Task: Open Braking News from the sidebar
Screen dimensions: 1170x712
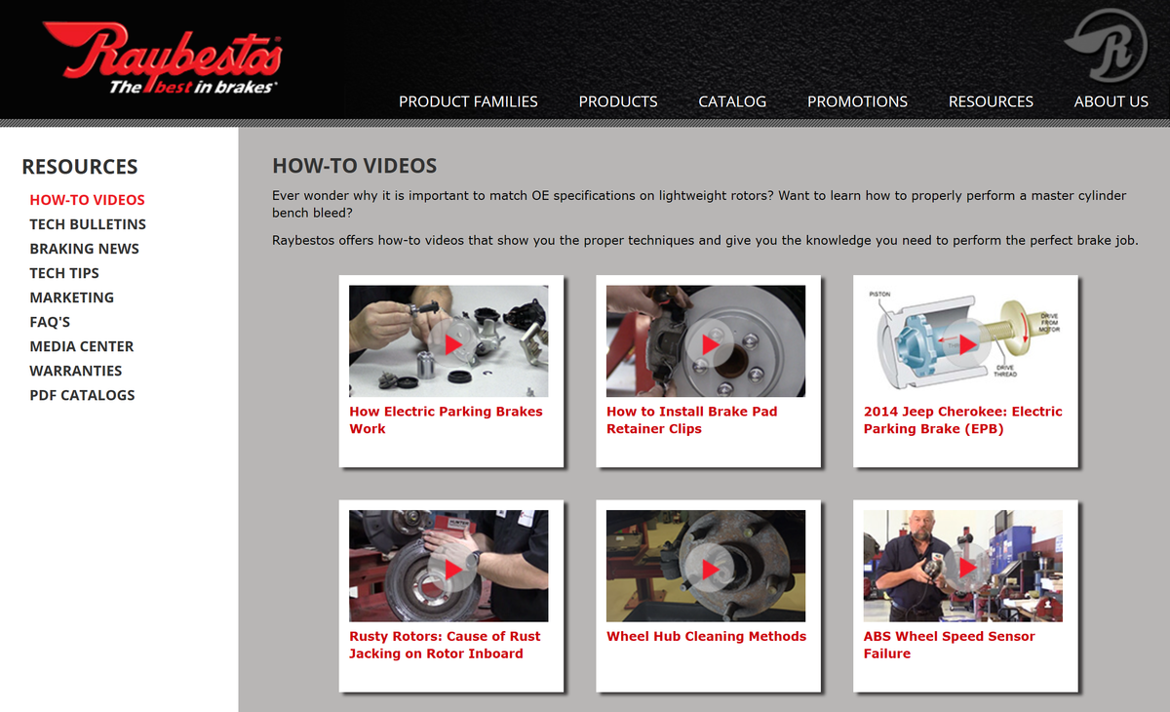Action: [x=84, y=249]
